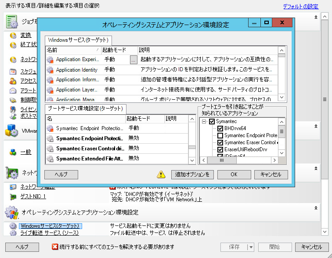Click the dialog ヘルプ button

(x=61, y=174)
